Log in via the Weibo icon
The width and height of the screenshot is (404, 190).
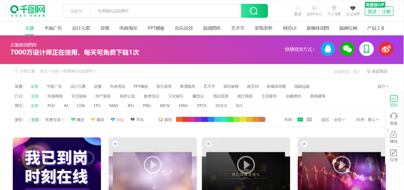[386, 49]
